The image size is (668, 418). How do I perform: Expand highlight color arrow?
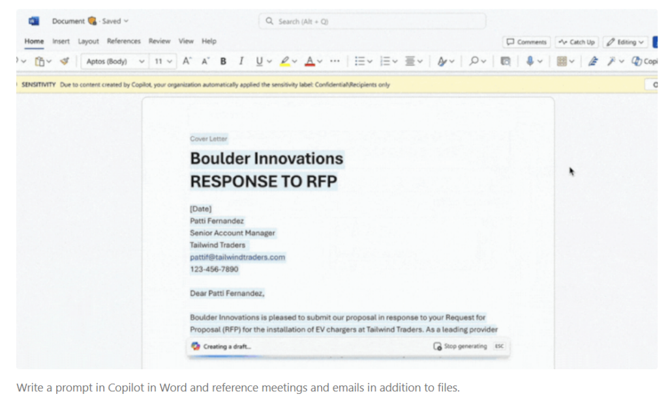coord(294,61)
